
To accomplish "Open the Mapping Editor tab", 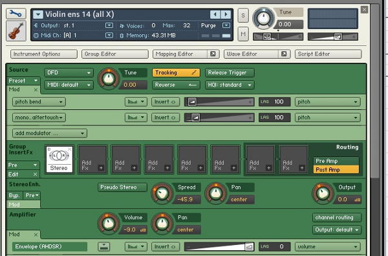I will click(x=180, y=54).
